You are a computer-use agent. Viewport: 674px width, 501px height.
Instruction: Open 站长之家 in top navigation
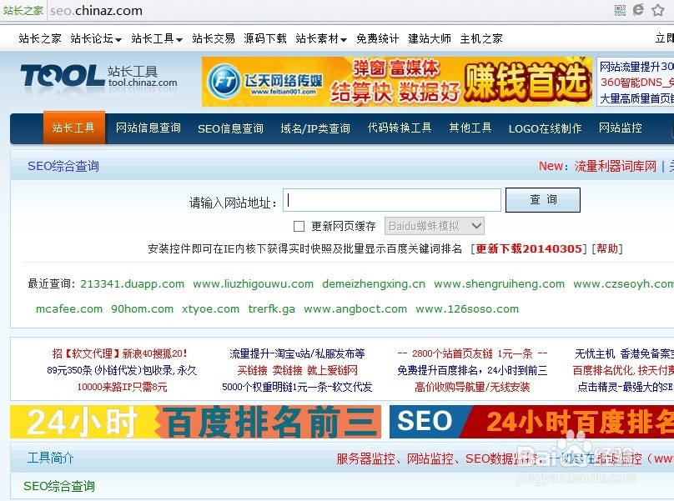coord(40,38)
